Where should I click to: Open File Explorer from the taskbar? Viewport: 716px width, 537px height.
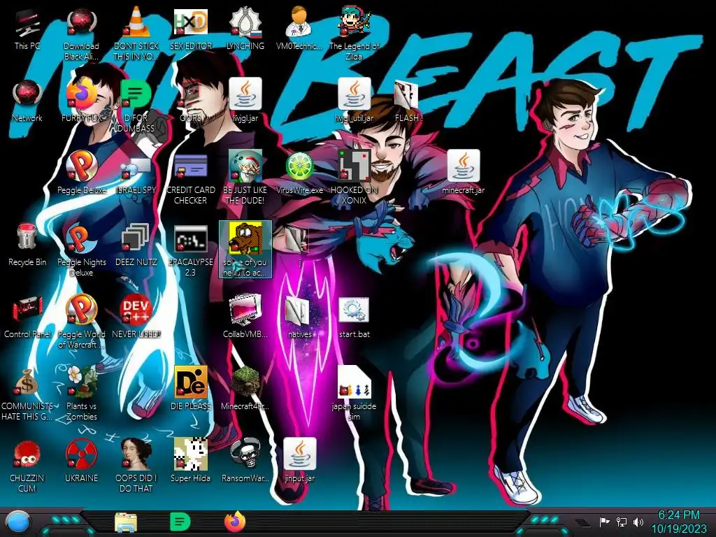(x=126, y=522)
